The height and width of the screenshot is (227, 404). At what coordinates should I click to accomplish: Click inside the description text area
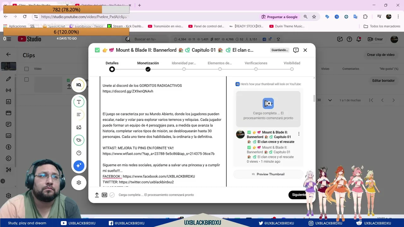click(163, 131)
